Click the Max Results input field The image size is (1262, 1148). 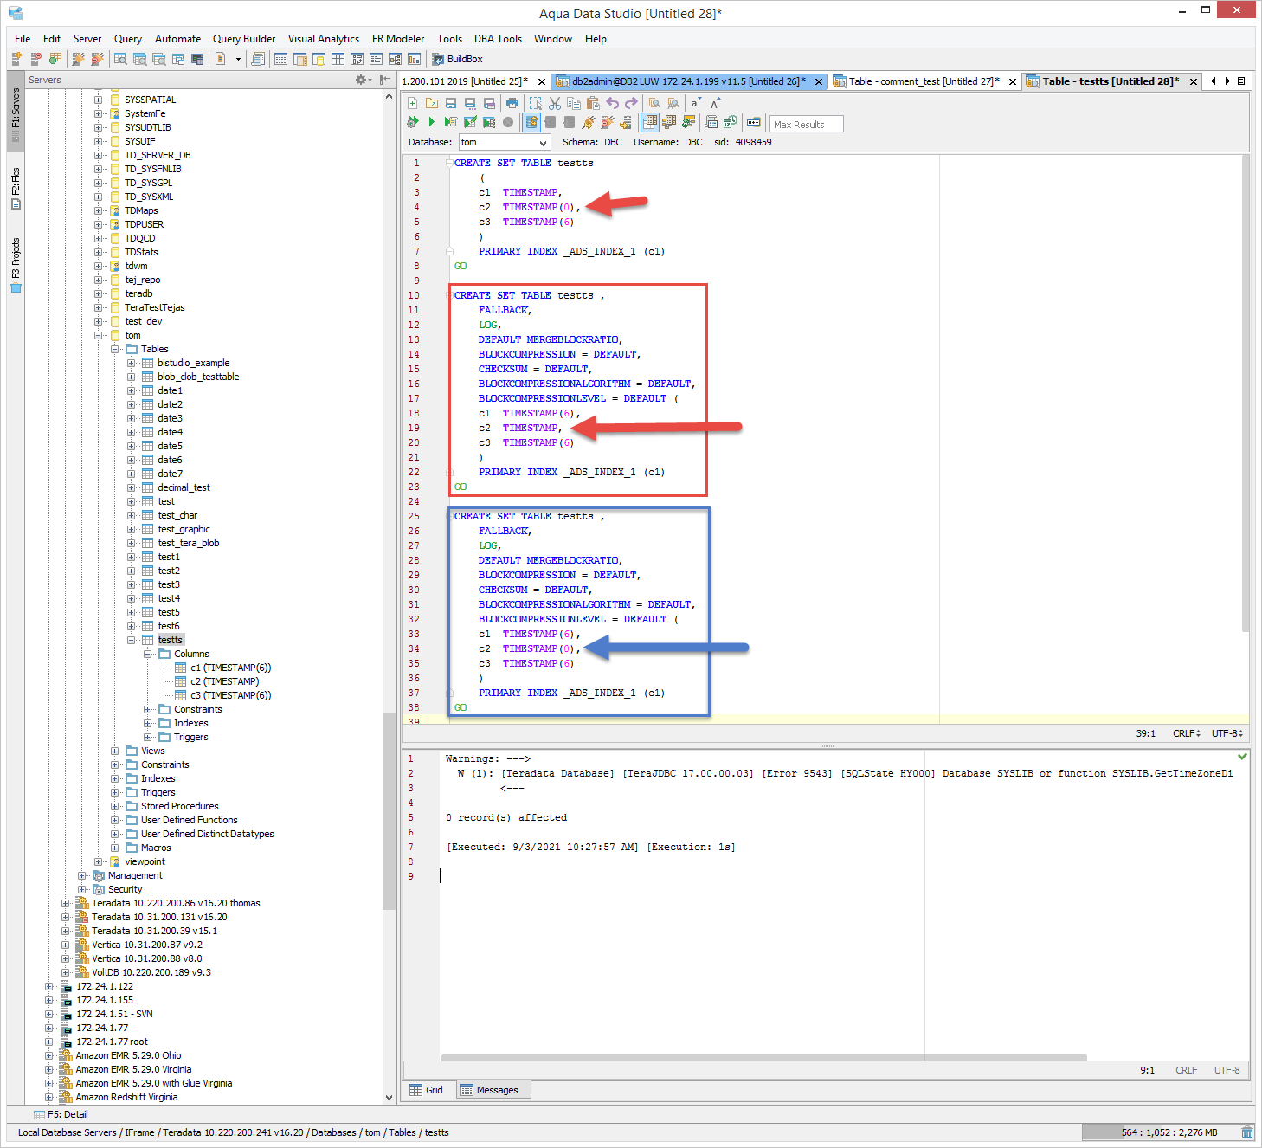[x=806, y=124]
